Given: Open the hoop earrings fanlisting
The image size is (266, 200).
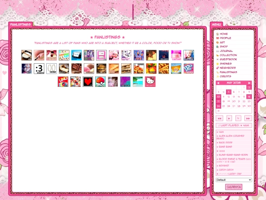Looking at the screenshot, I should click(x=51, y=69).
